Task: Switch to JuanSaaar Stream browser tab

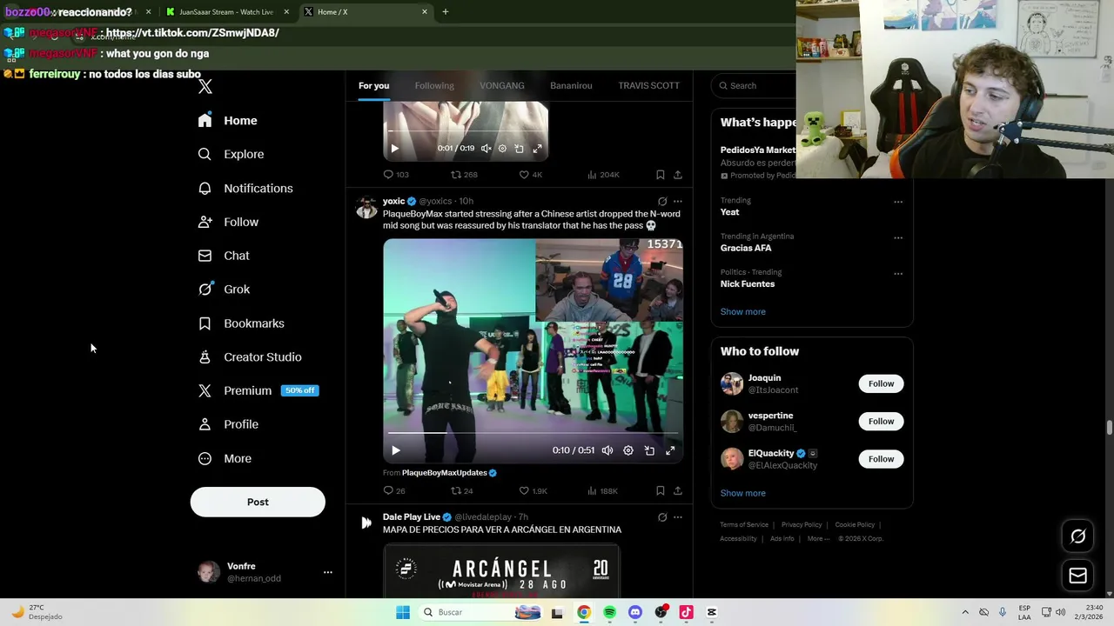Action: (x=226, y=12)
